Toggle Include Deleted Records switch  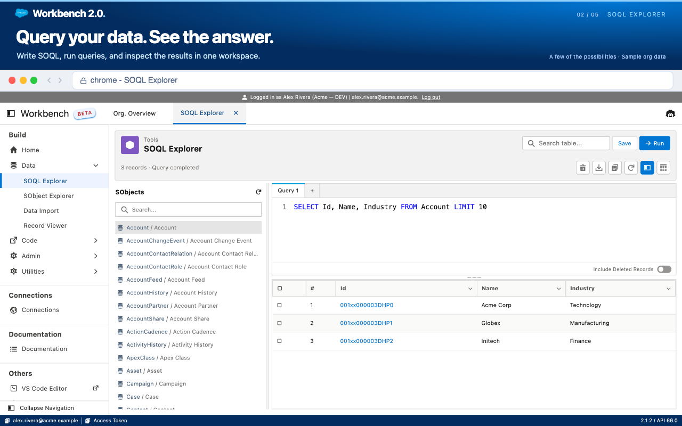[664, 269]
